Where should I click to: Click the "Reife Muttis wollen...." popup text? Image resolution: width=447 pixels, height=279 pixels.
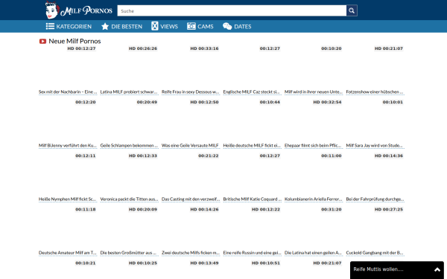pyautogui.click(x=378, y=269)
